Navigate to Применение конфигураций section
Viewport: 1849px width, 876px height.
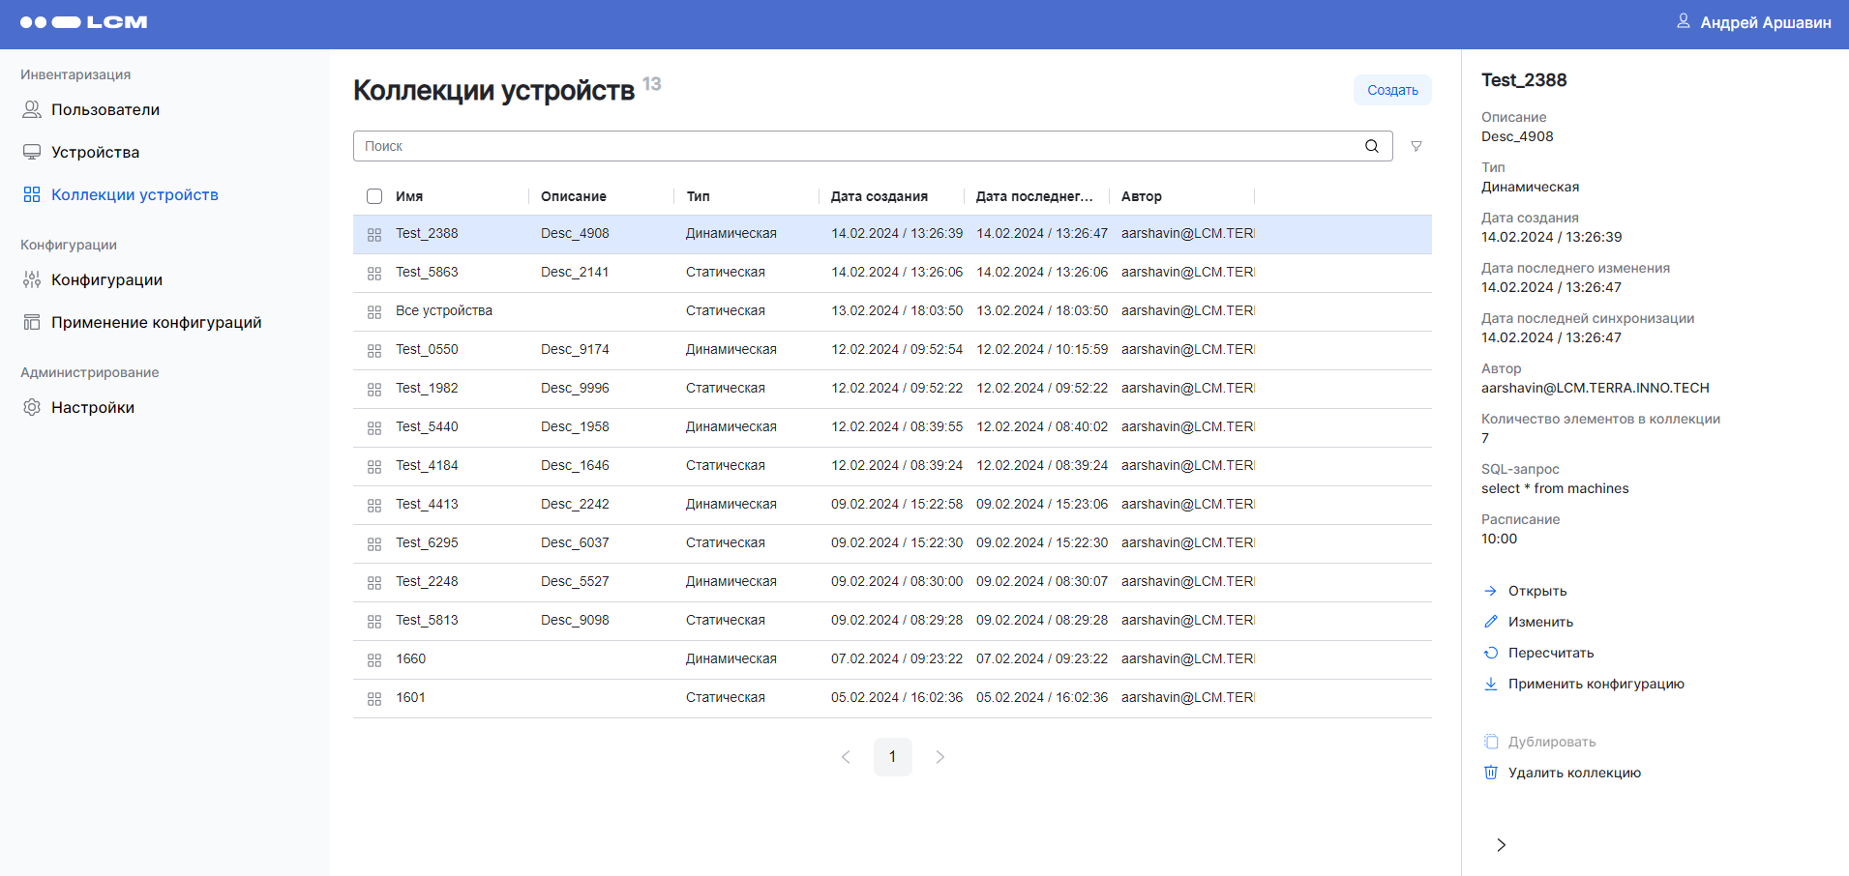point(156,323)
